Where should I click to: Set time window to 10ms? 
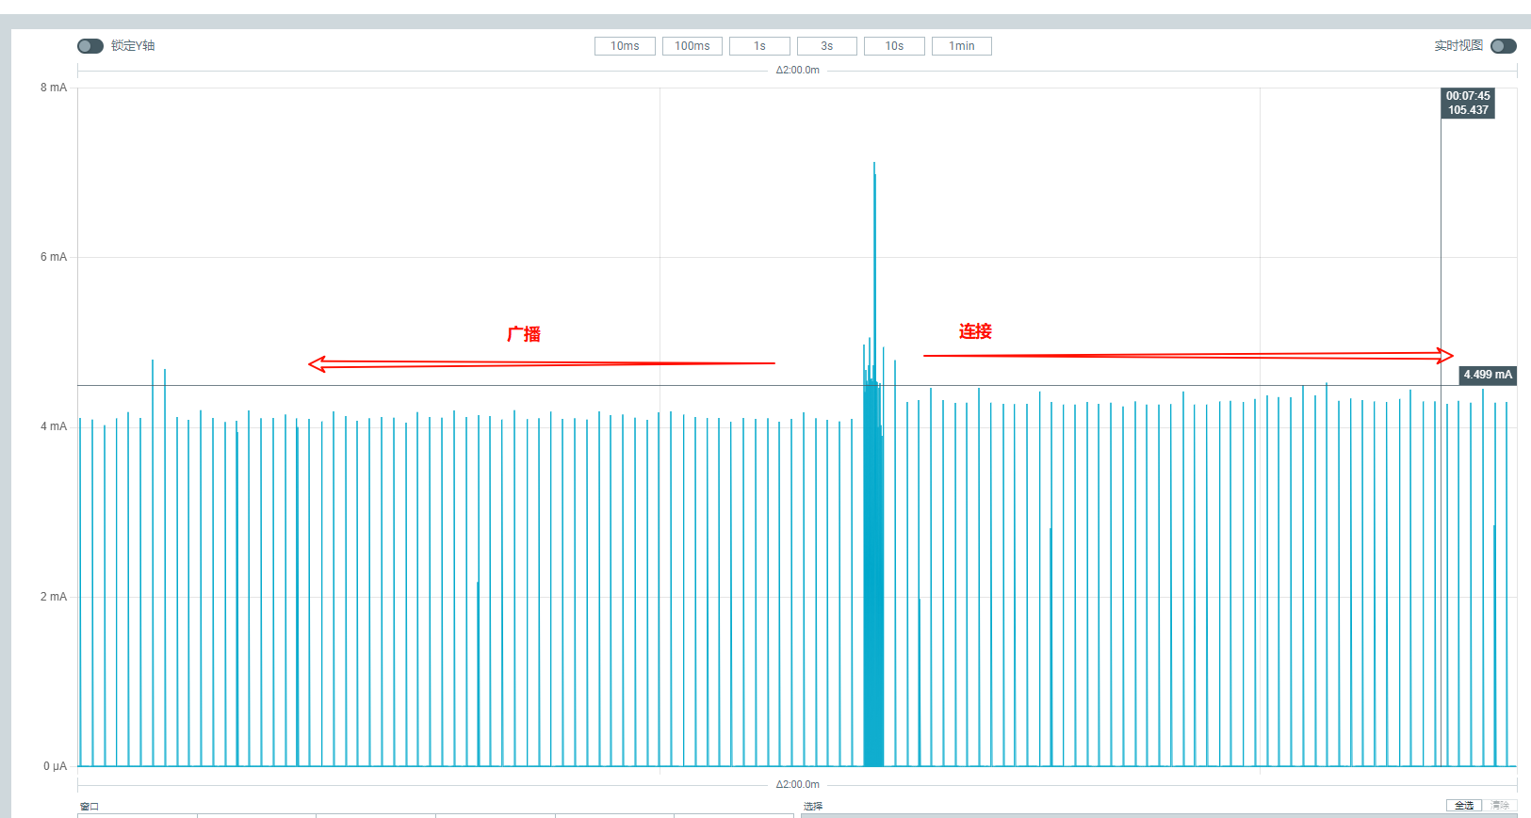(625, 46)
